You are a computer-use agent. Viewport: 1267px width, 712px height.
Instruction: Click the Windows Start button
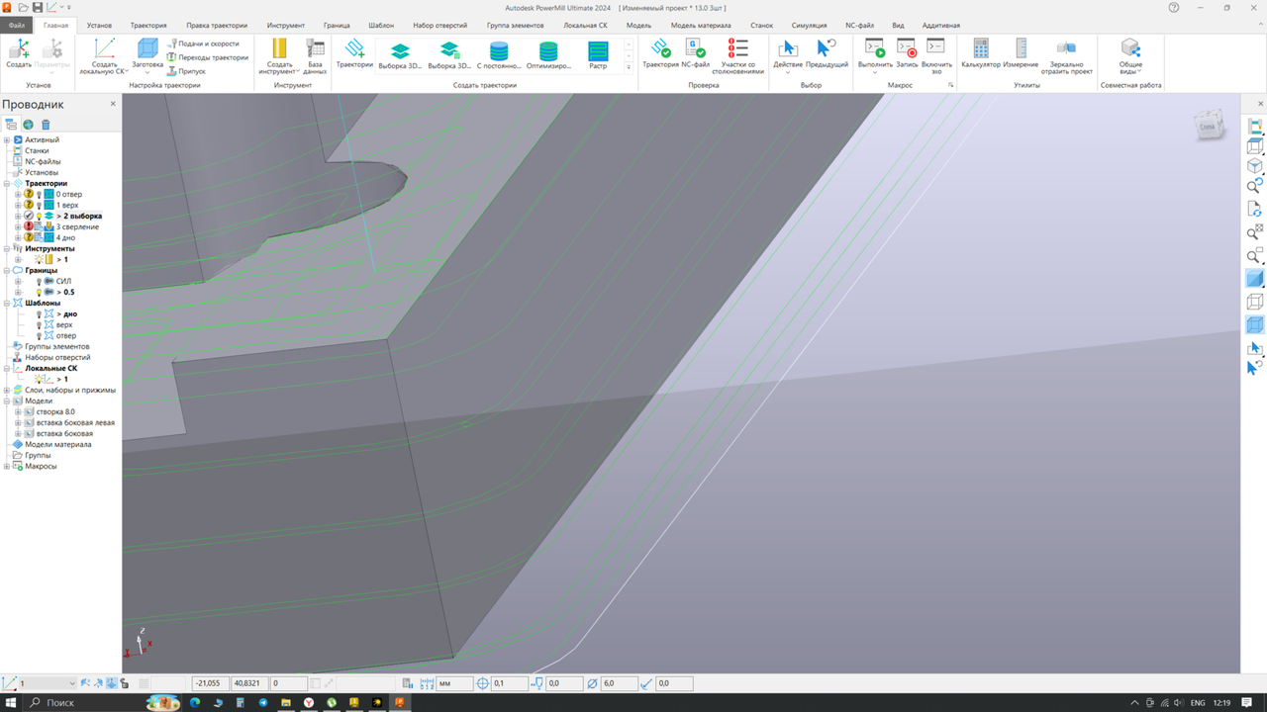coord(10,702)
